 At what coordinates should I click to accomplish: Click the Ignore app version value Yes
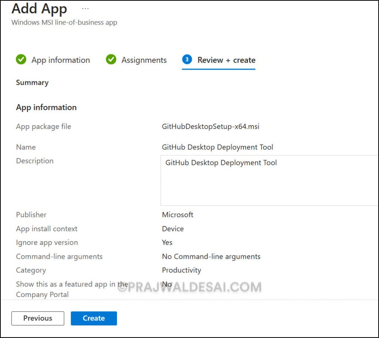167,243
